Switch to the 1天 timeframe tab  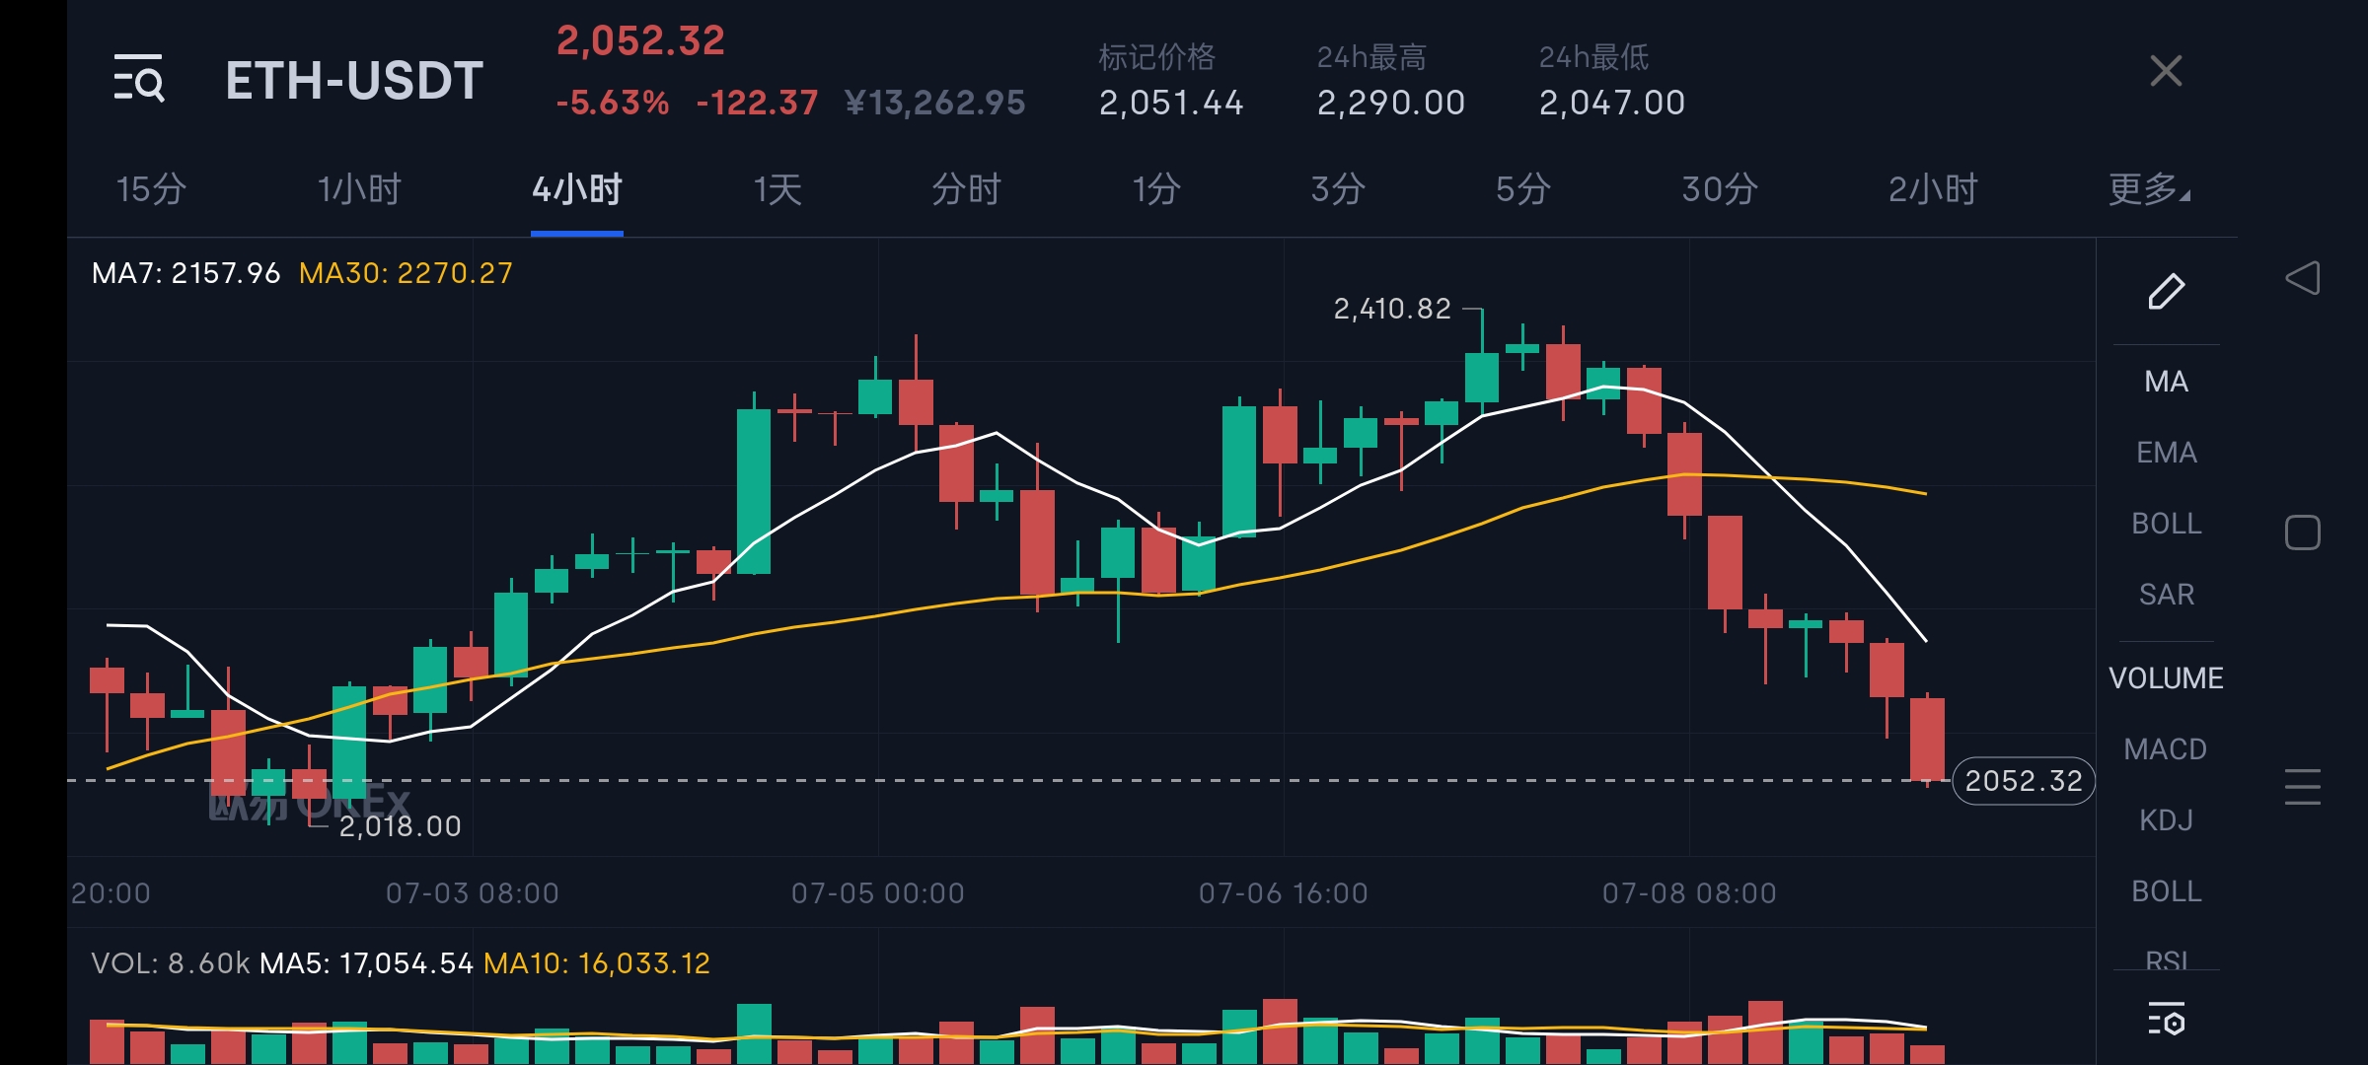[777, 189]
